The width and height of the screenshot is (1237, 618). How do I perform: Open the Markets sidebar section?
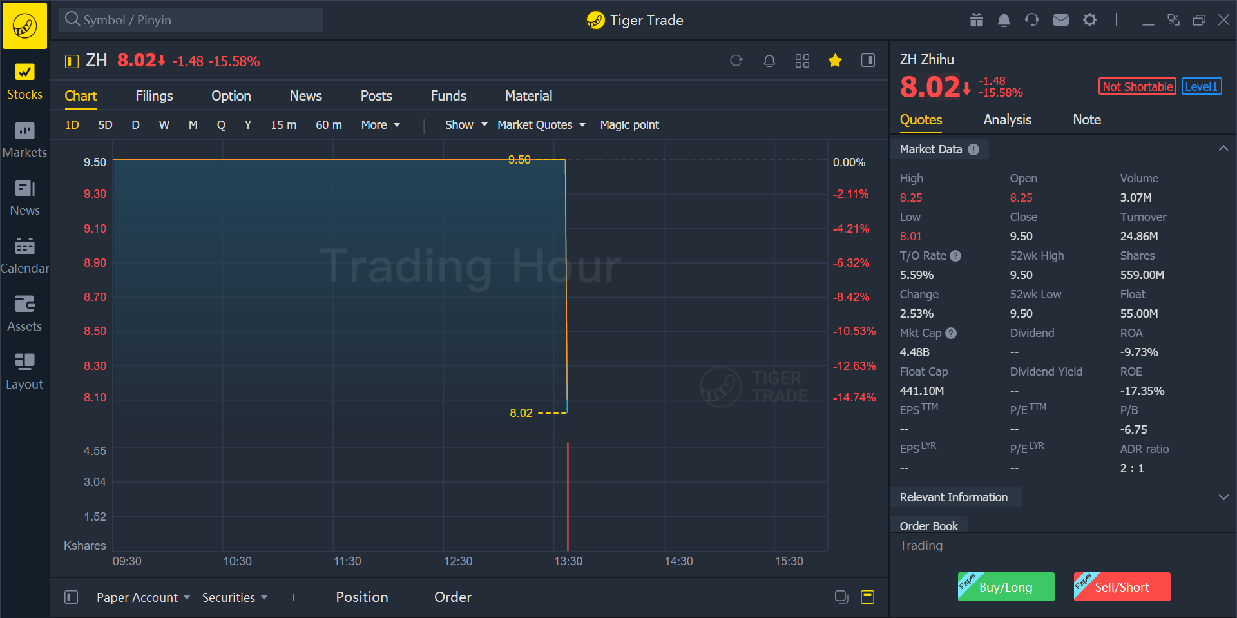click(24, 139)
